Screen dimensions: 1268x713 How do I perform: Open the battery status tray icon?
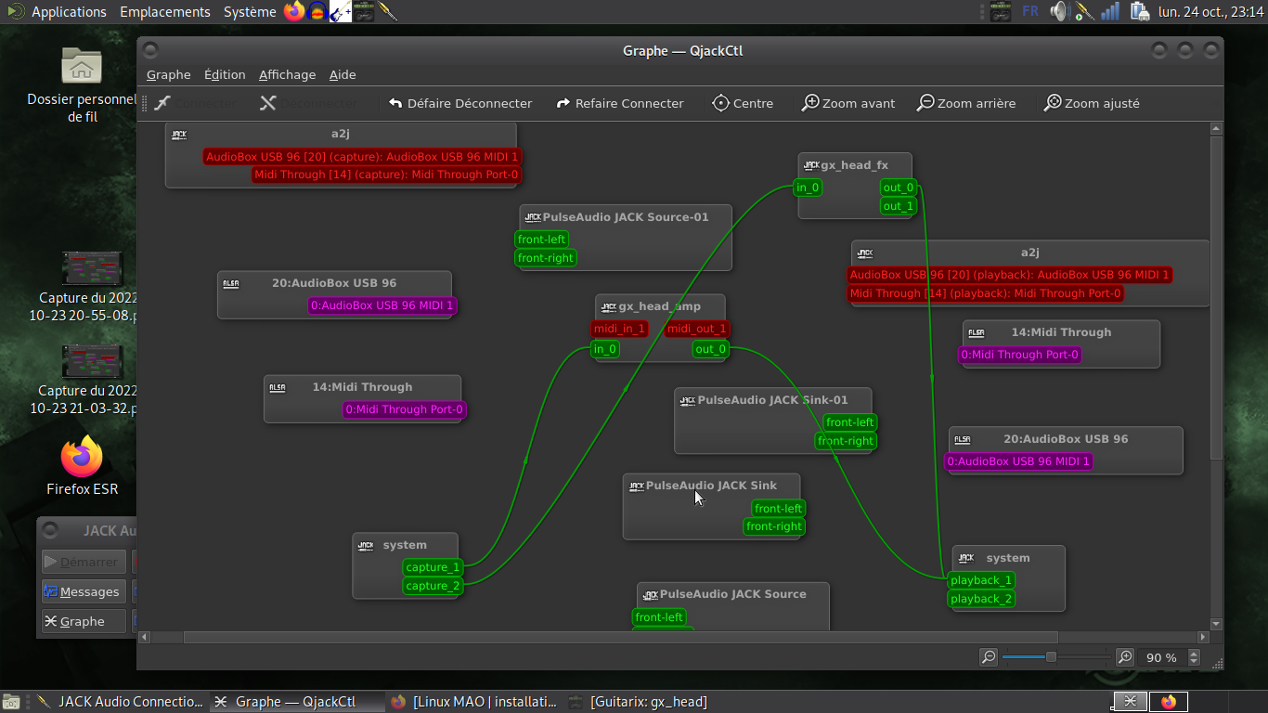click(x=1138, y=12)
